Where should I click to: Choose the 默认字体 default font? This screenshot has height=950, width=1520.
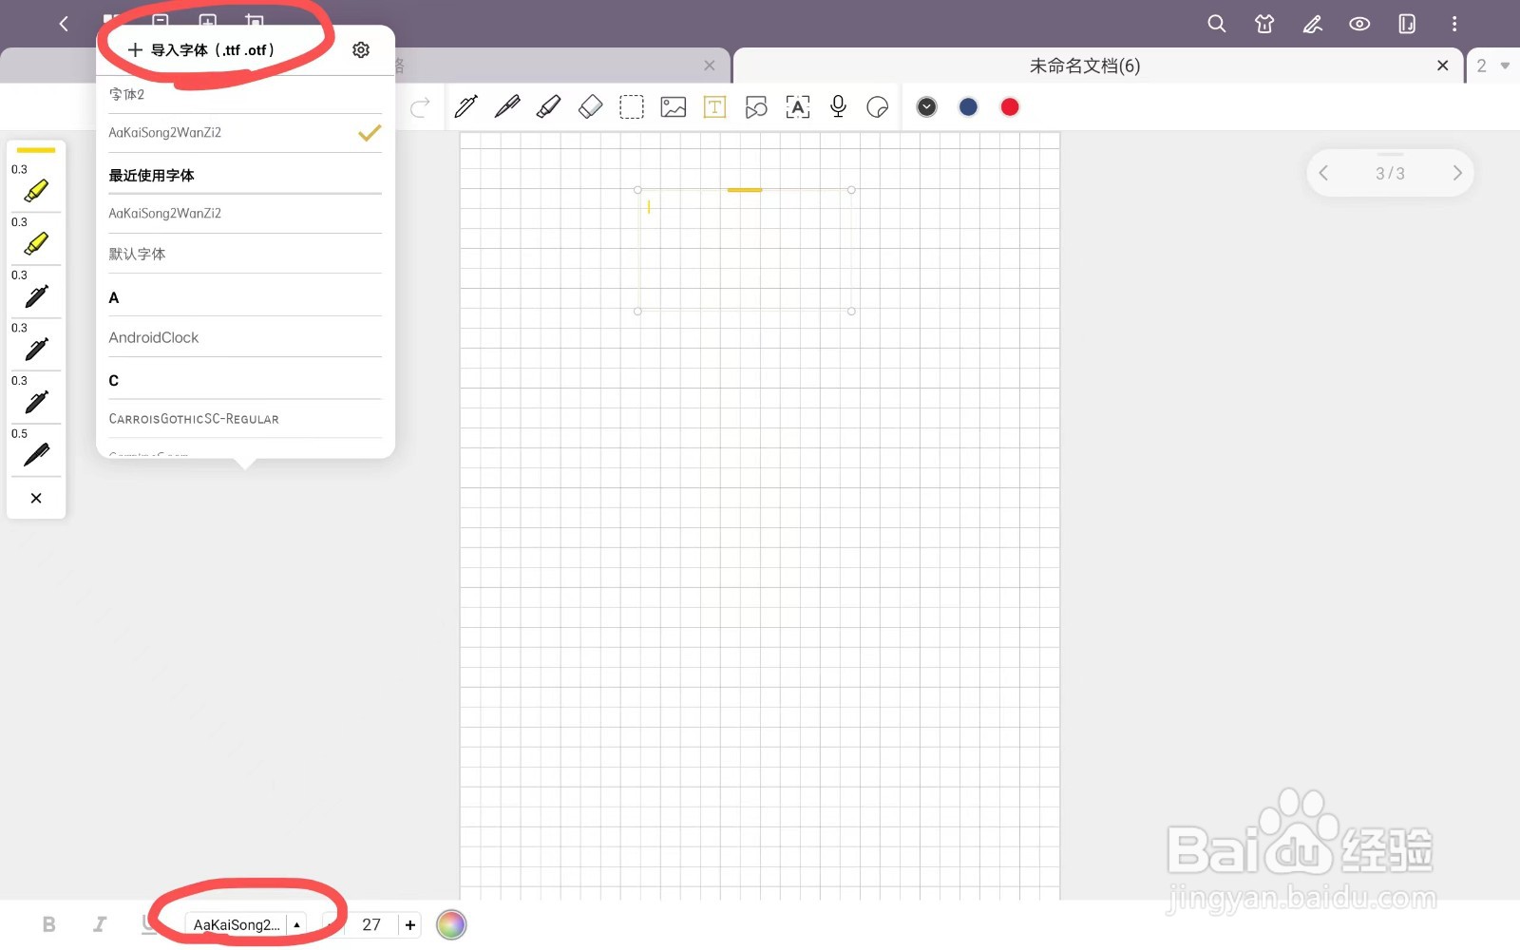coord(245,254)
